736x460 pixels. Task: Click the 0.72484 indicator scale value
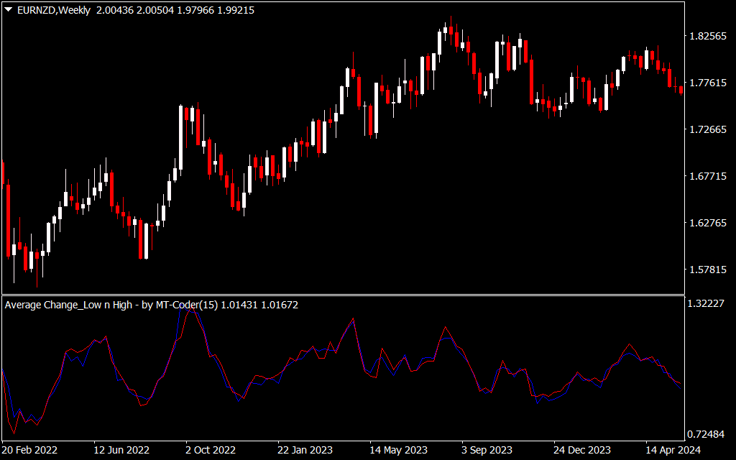tap(706, 435)
